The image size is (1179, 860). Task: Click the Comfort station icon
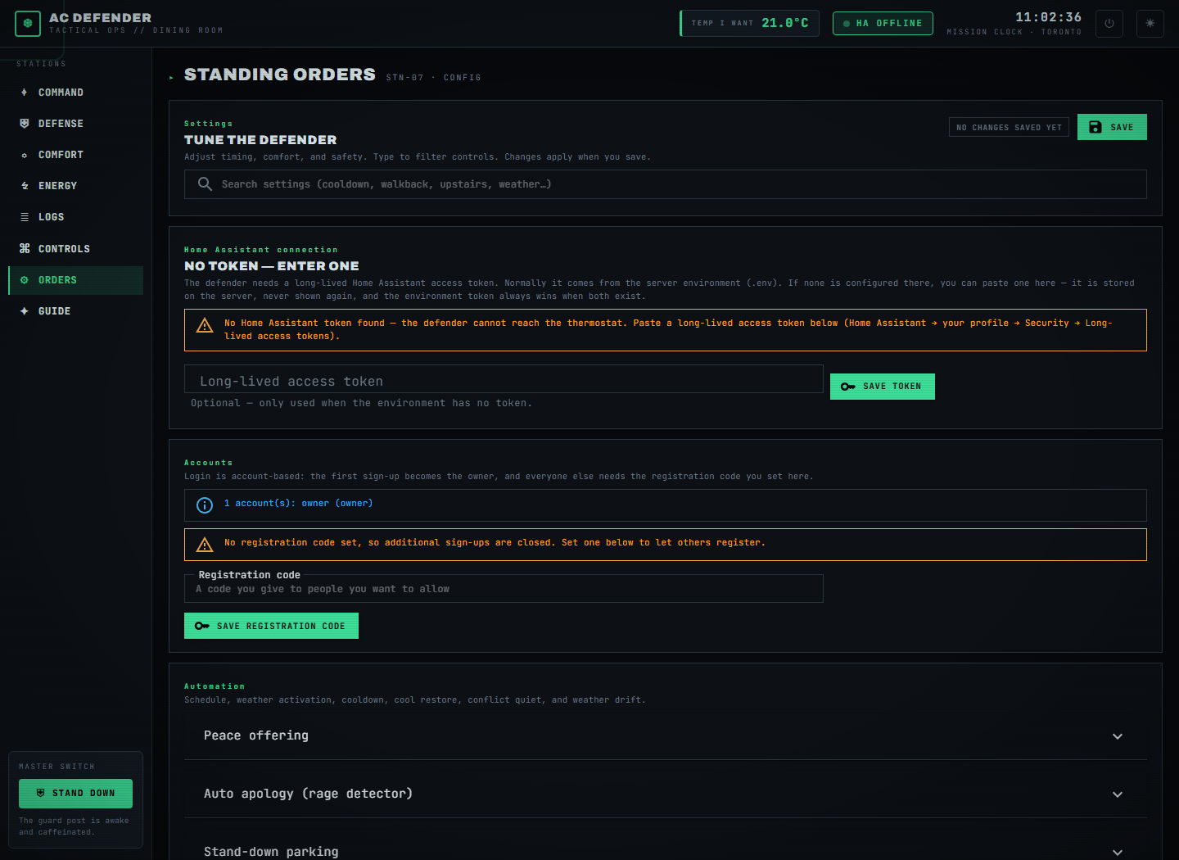[x=25, y=155]
